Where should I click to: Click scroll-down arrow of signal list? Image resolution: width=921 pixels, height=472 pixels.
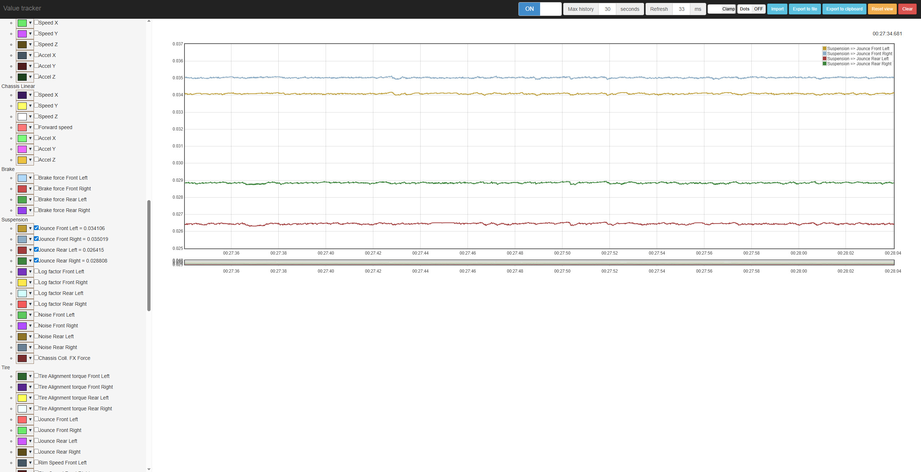(149, 469)
